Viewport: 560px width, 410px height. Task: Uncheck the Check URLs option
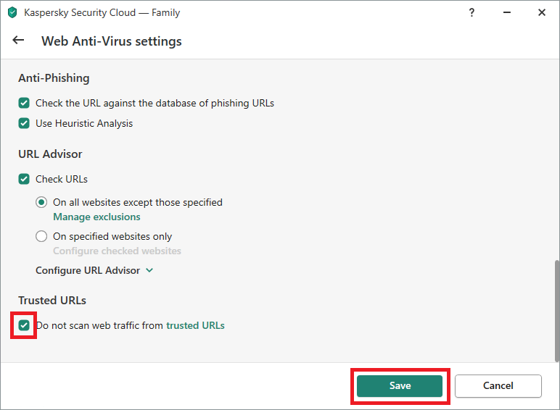[24, 179]
